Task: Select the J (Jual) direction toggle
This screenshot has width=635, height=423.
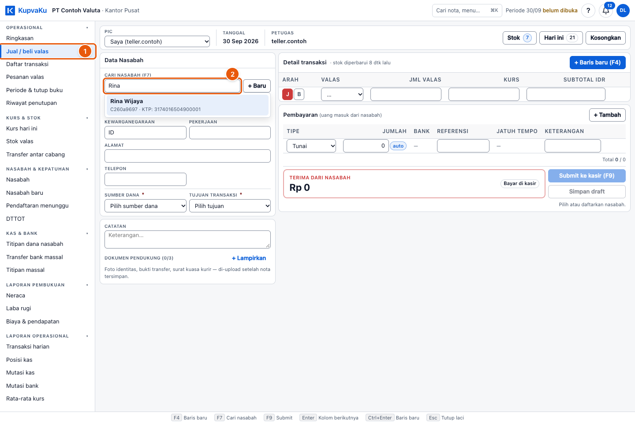Action: (288, 94)
